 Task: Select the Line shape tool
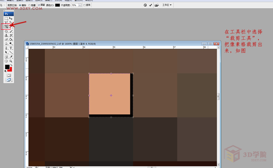(x=11, y=52)
